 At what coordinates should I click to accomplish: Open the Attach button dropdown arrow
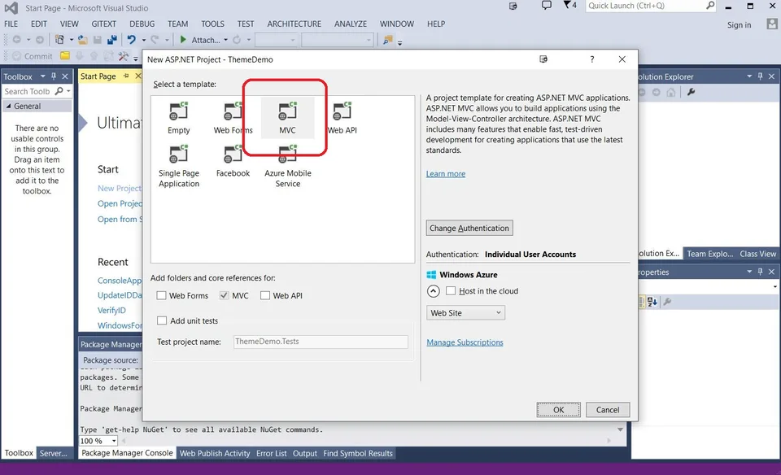click(x=225, y=40)
